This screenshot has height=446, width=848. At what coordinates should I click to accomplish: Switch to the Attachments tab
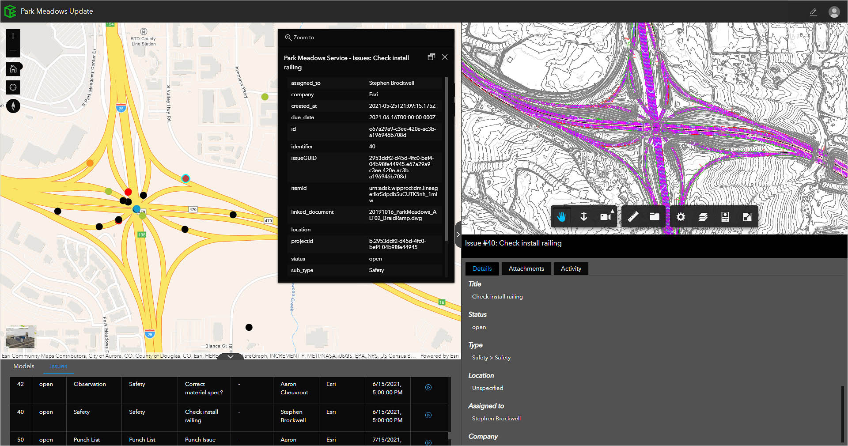(526, 268)
